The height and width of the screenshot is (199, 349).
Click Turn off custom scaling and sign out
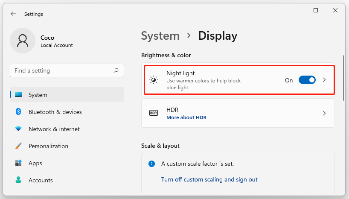pos(209,179)
